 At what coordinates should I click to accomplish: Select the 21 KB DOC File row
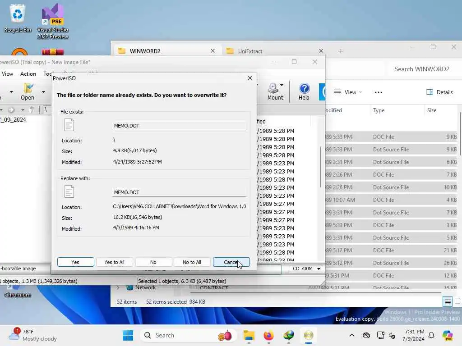pyautogui.click(x=391, y=250)
